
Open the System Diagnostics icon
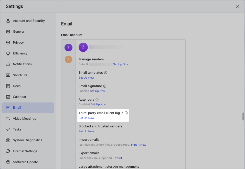(8, 140)
